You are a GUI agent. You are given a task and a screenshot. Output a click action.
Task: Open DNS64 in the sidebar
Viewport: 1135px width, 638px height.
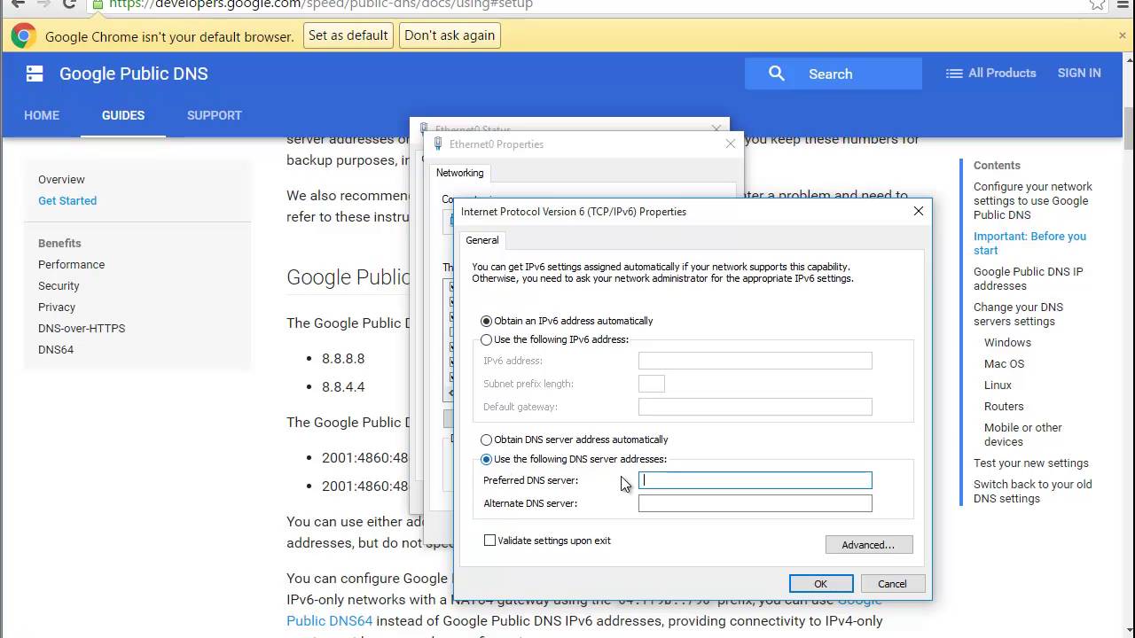tap(56, 350)
